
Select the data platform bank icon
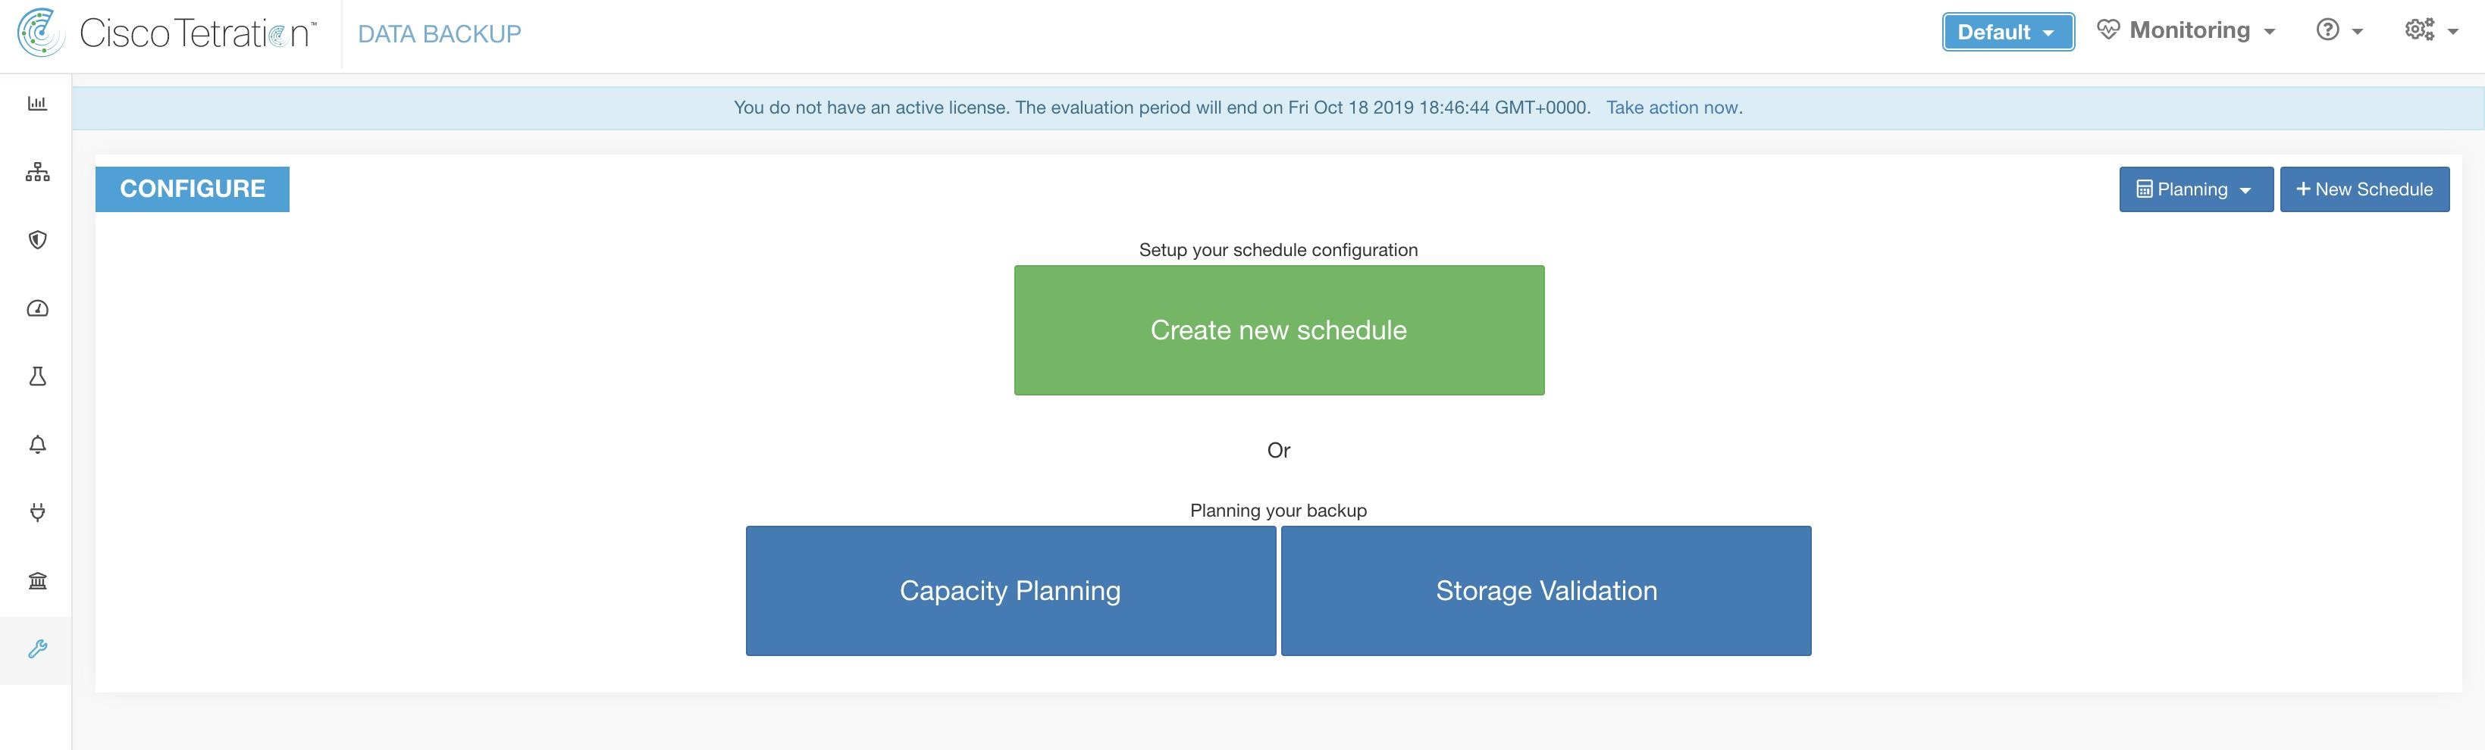tap(38, 580)
